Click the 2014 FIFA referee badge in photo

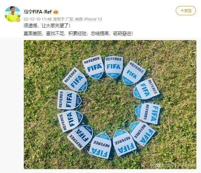(75, 79)
